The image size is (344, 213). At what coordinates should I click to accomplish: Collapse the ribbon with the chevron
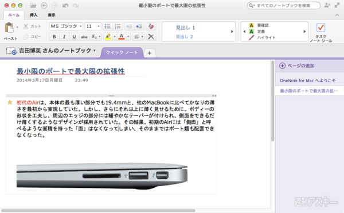337,15
